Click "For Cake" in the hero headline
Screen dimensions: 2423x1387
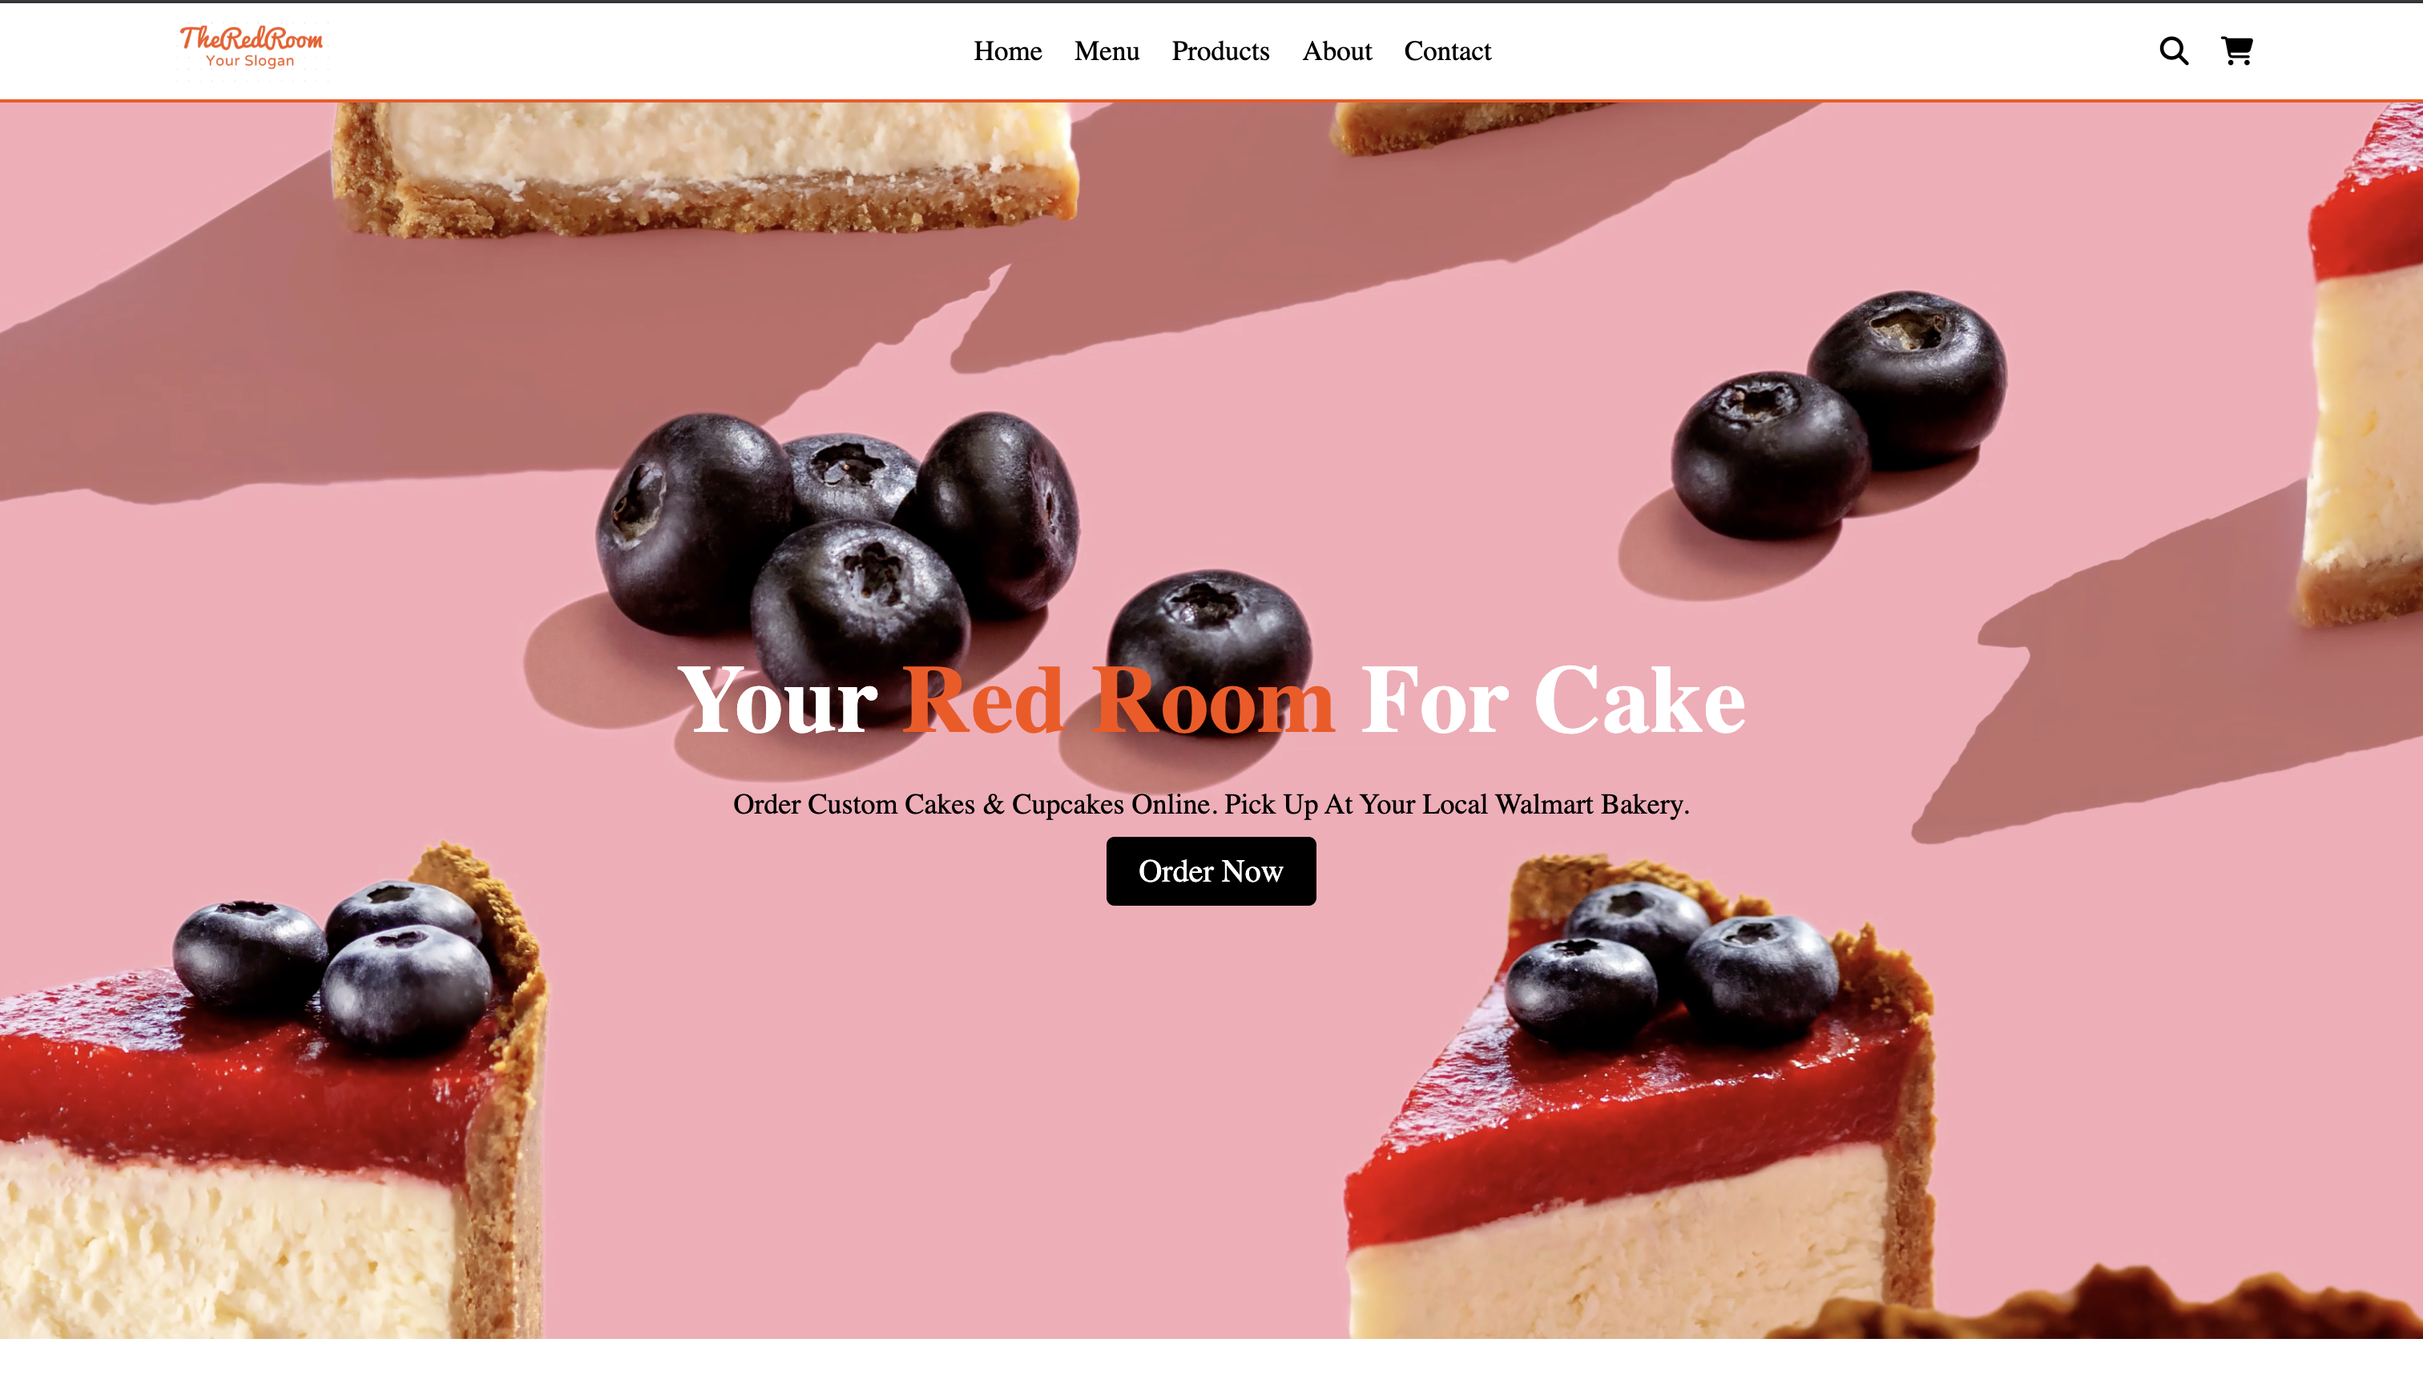coord(1553,702)
